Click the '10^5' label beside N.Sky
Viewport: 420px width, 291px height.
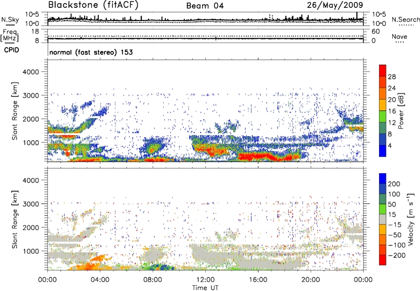tap(32, 15)
